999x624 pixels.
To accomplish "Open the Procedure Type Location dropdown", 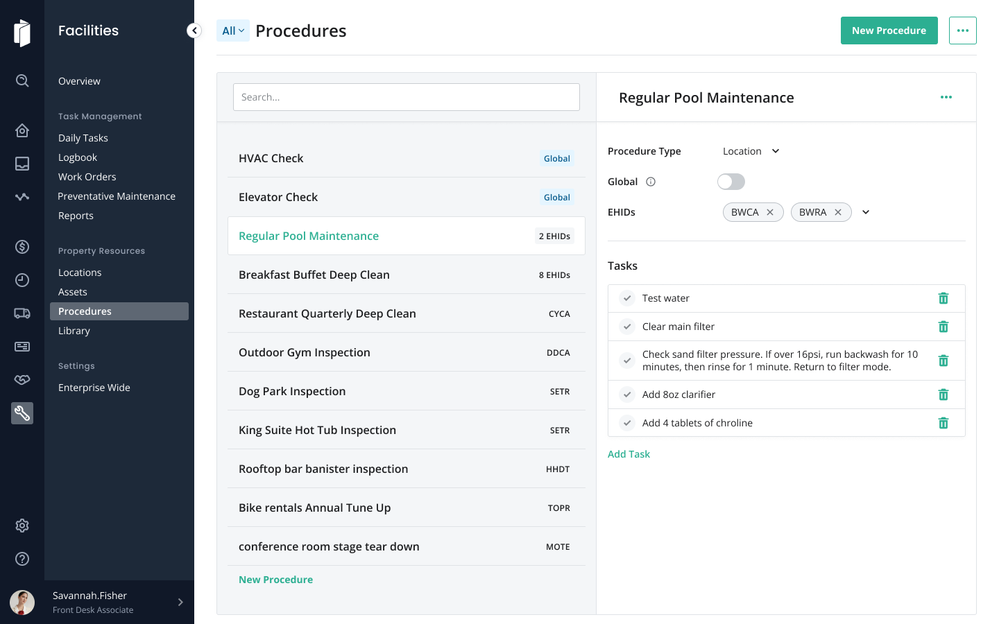I will (751, 151).
